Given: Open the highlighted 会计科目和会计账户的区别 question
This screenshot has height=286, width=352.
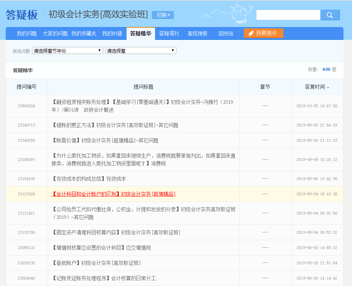Looking at the screenshot, I should pyautogui.click(x=114, y=194).
